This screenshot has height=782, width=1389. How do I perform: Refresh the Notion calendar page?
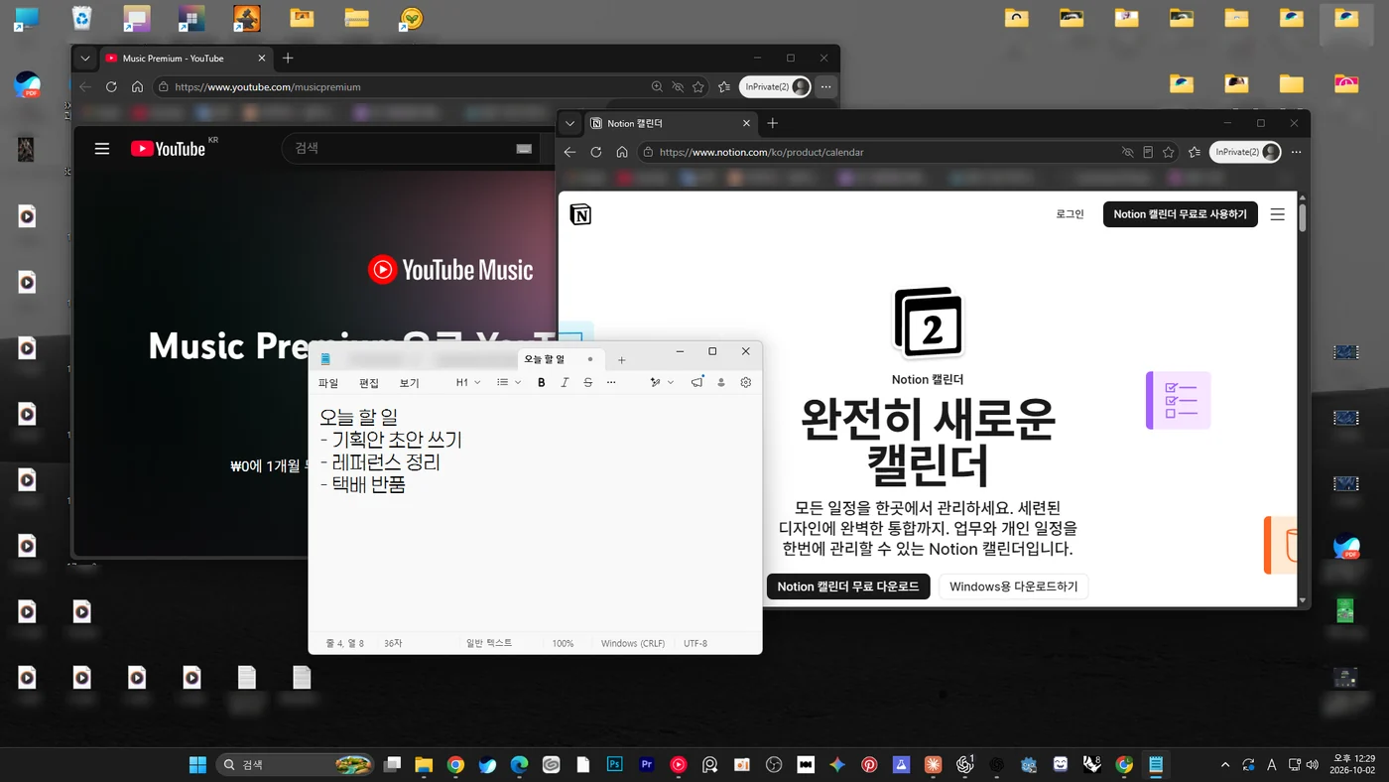pos(595,152)
